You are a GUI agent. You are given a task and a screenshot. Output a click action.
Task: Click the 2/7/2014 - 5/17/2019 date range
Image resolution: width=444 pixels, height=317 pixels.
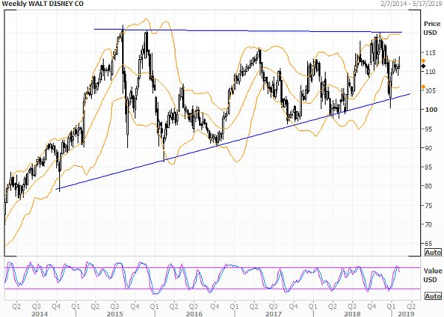click(411, 4)
